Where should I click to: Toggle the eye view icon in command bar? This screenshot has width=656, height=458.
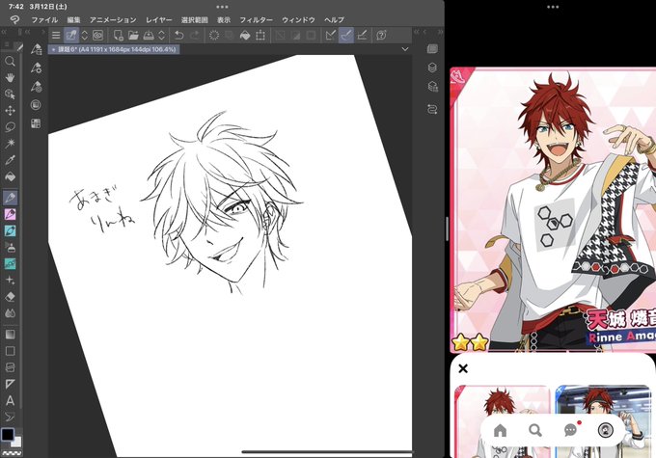click(97, 35)
